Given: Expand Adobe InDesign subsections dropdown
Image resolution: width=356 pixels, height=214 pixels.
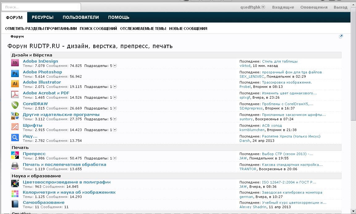Looking at the screenshot, I should [115, 66].
